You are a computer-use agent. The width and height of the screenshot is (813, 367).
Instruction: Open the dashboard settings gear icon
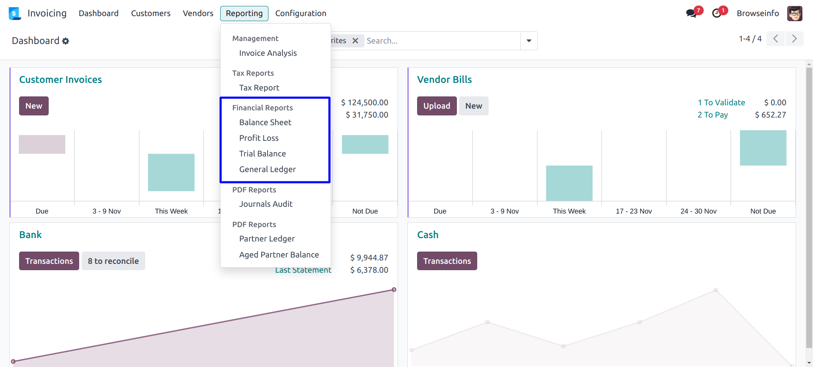point(66,41)
